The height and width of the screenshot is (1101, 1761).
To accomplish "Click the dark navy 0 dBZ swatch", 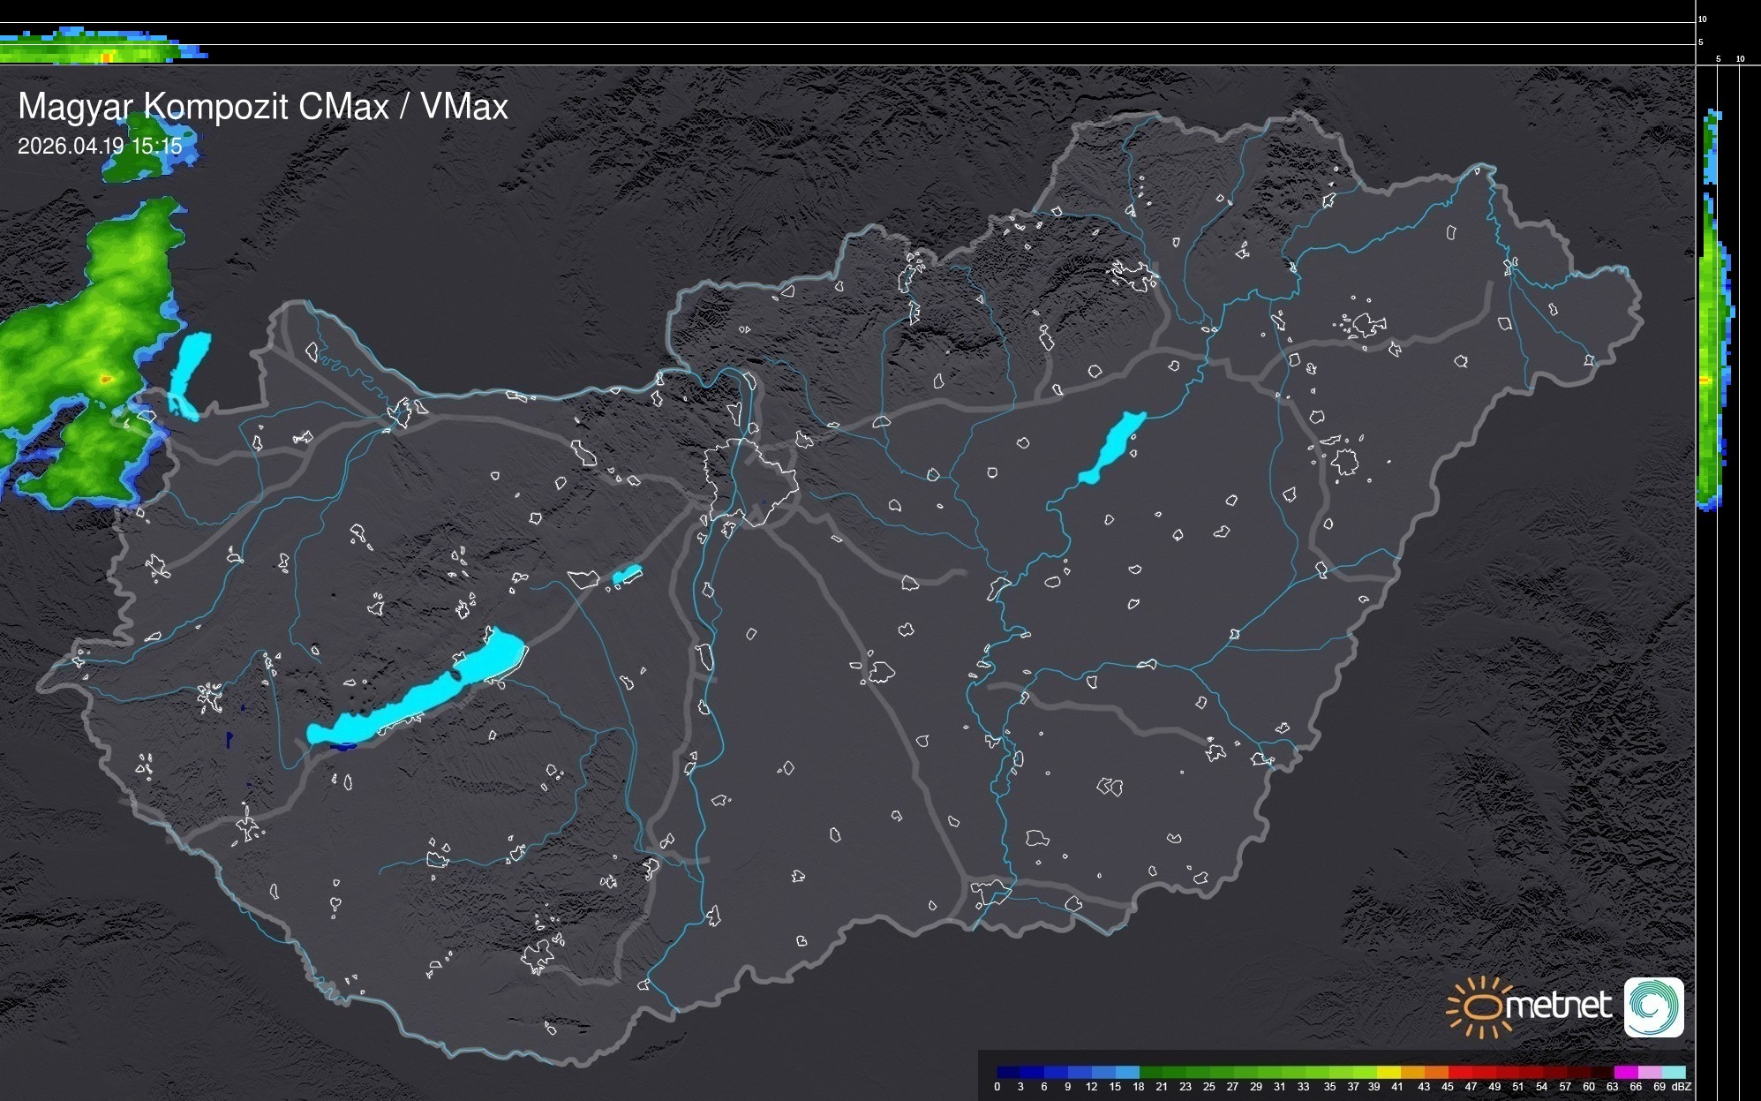I will click(x=1008, y=1072).
